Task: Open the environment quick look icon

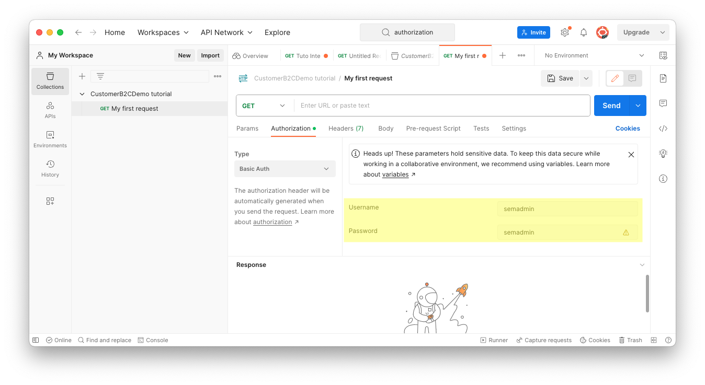Action: [x=663, y=55]
